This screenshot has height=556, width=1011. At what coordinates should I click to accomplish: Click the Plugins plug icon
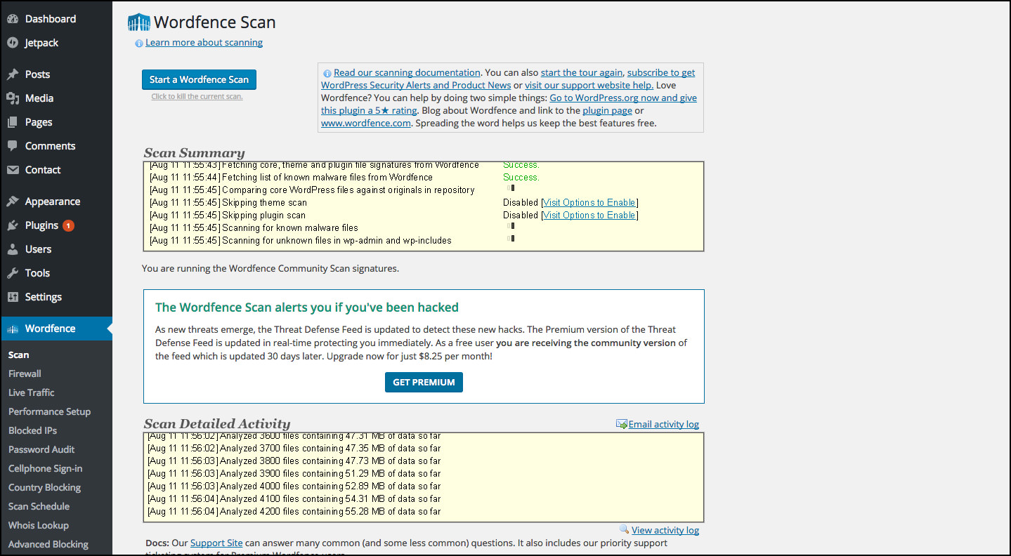point(13,225)
